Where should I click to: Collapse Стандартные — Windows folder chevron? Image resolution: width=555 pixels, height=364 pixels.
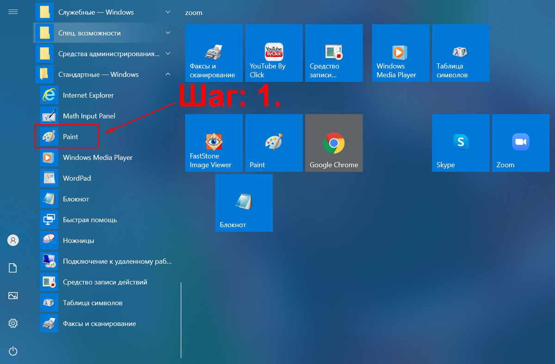(168, 74)
